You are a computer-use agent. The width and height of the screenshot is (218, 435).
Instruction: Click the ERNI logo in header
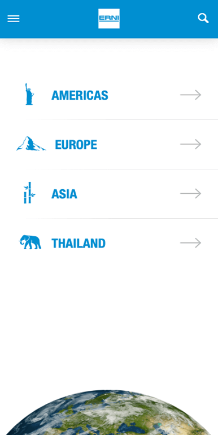[109, 19]
